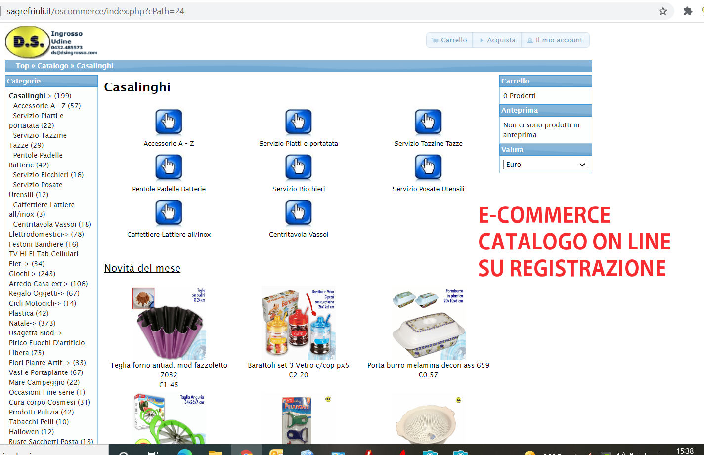The width and height of the screenshot is (704, 455).
Task: Select Servizio Piatti e portatata sidebar link
Action: click(36, 121)
